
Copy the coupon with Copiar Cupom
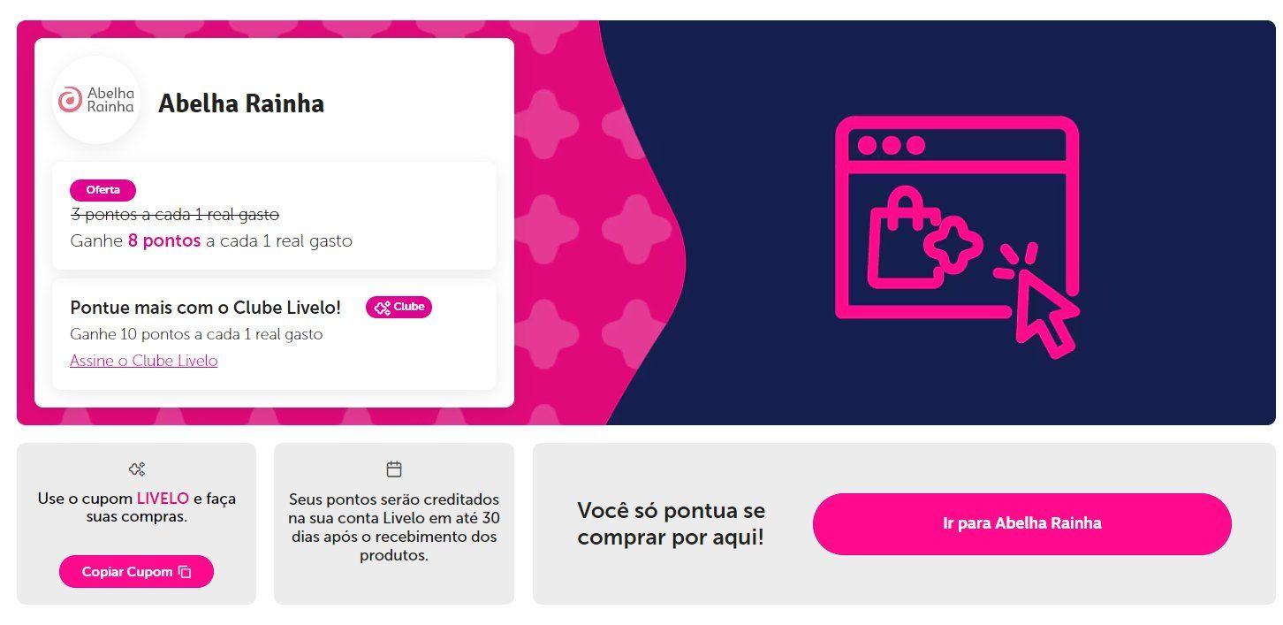136,572
